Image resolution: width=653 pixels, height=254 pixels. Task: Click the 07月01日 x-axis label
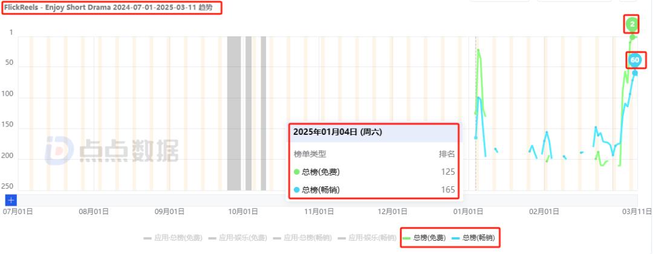point(18,211)
